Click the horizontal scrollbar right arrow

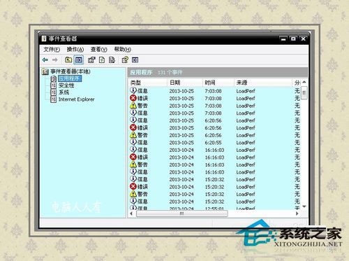297,213
